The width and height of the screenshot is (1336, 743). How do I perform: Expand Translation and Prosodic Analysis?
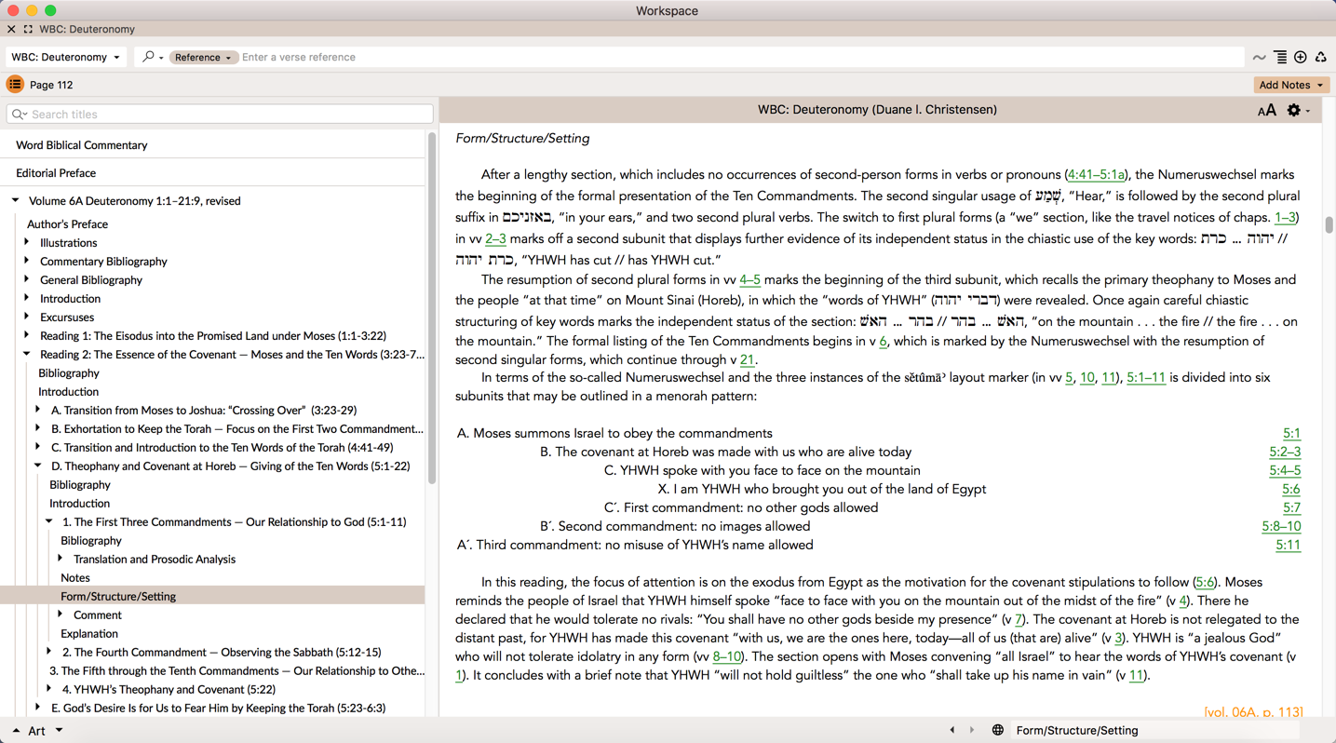pos(61,560)
